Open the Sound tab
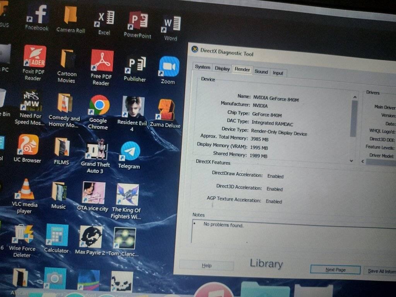Image resolution: width=396 pixels, height=297 pixels. click(261, 72)
